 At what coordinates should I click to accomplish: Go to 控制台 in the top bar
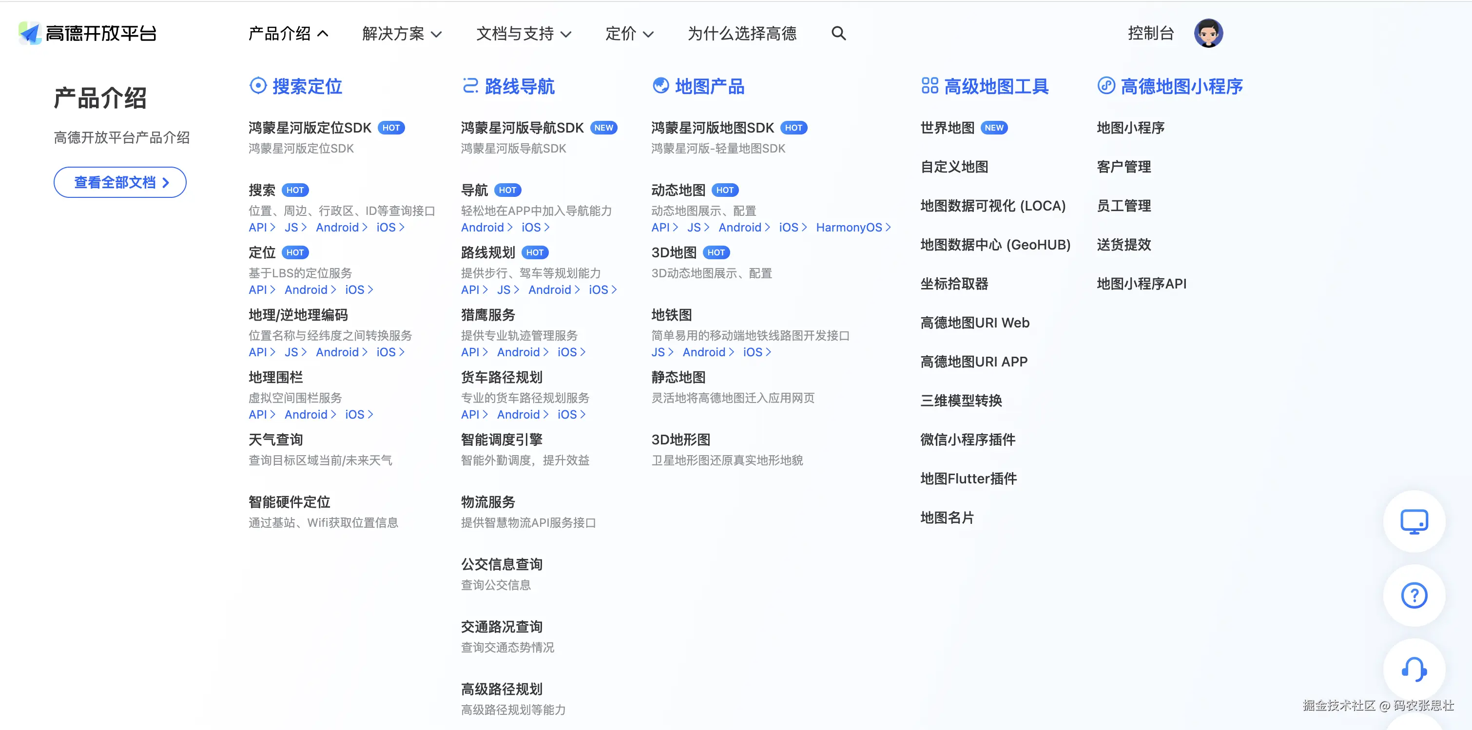(x=1150, y=33)
